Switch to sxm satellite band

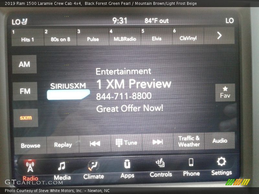coord(26,118)
